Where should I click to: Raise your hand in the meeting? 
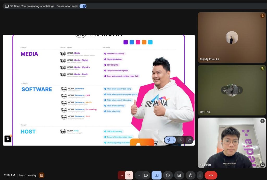tap(190, 175)
